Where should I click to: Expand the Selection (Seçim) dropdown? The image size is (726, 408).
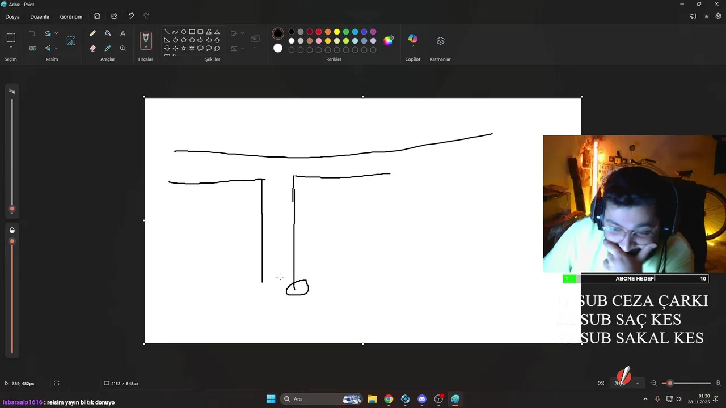pyautogui.click(x=11, y=47)
